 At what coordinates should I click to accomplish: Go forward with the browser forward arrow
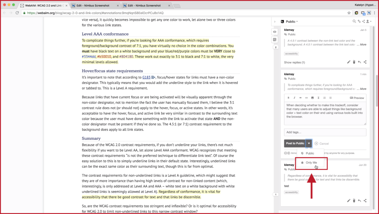(x=11, y=13)
